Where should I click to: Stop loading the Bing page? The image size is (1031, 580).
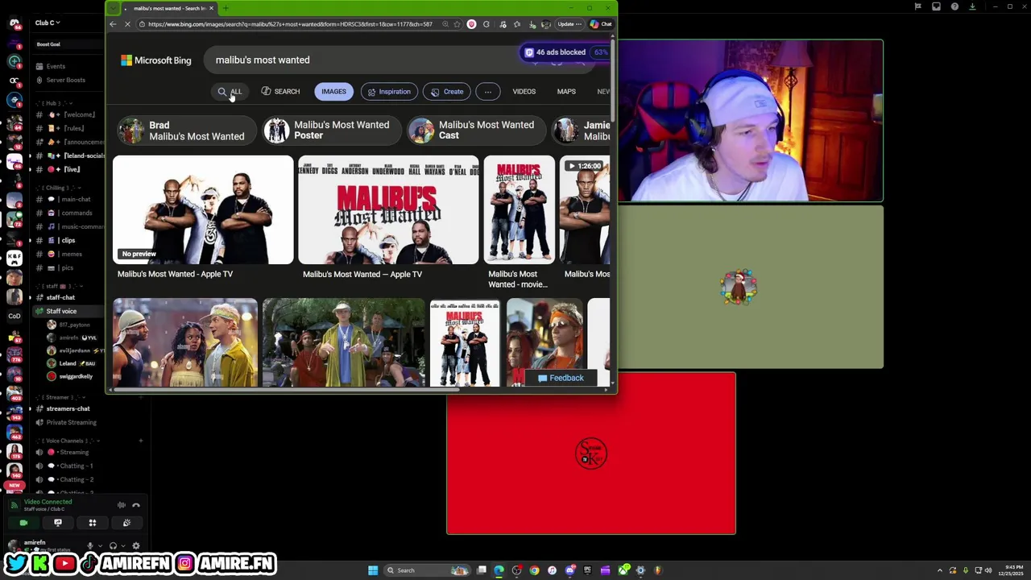click(127, 24)
